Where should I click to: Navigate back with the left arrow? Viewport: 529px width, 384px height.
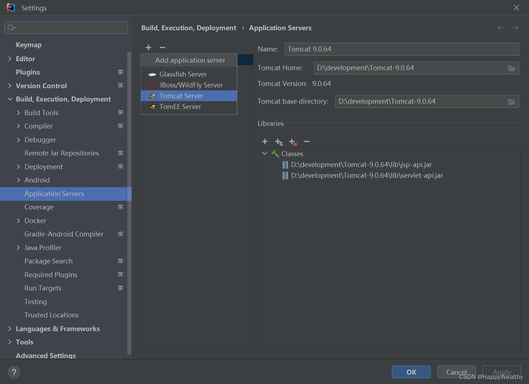click(x=501, y=28)
